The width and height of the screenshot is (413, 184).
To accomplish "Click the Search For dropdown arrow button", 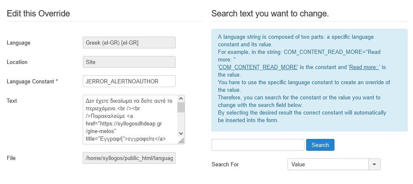I will (x=375, y=164).
